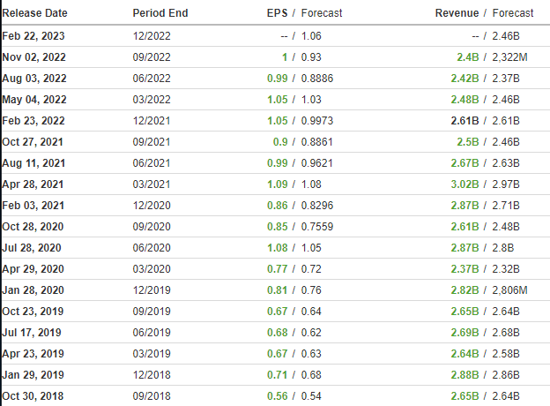
Task: Select the Feb 23, 2022 release date
Action: pyautogui.click(x=33, y=120)
